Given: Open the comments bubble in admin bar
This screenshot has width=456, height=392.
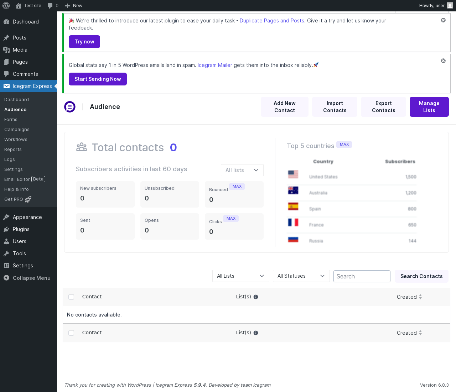Looking at the screenshot, I should 50,6.
